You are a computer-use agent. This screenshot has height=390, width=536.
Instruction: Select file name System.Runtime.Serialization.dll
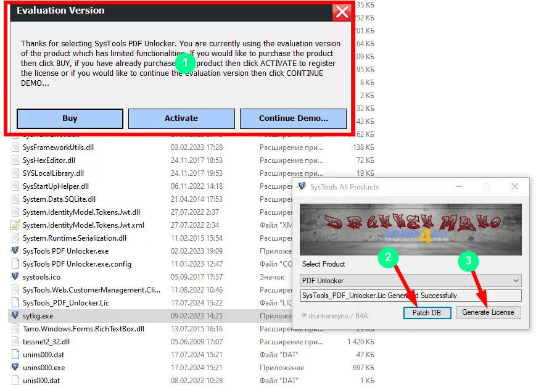[75, 238]
